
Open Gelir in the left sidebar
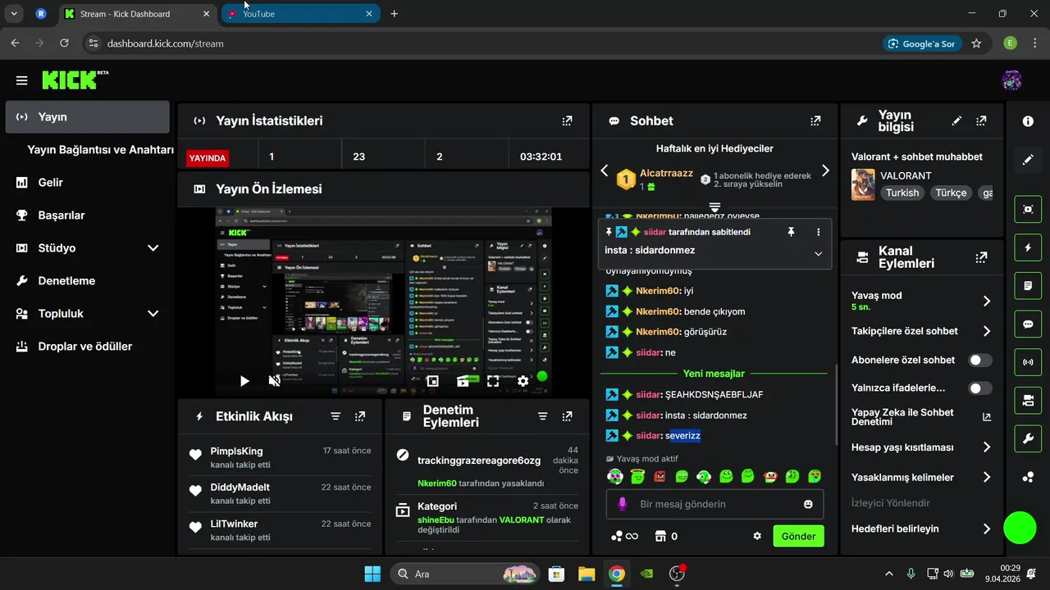tap(88, 182)
